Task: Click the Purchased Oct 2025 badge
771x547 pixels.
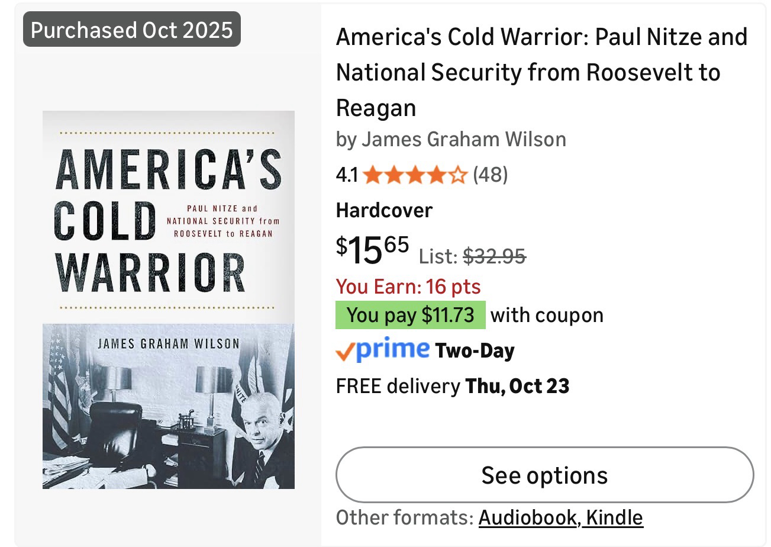Action: [132, 30]
